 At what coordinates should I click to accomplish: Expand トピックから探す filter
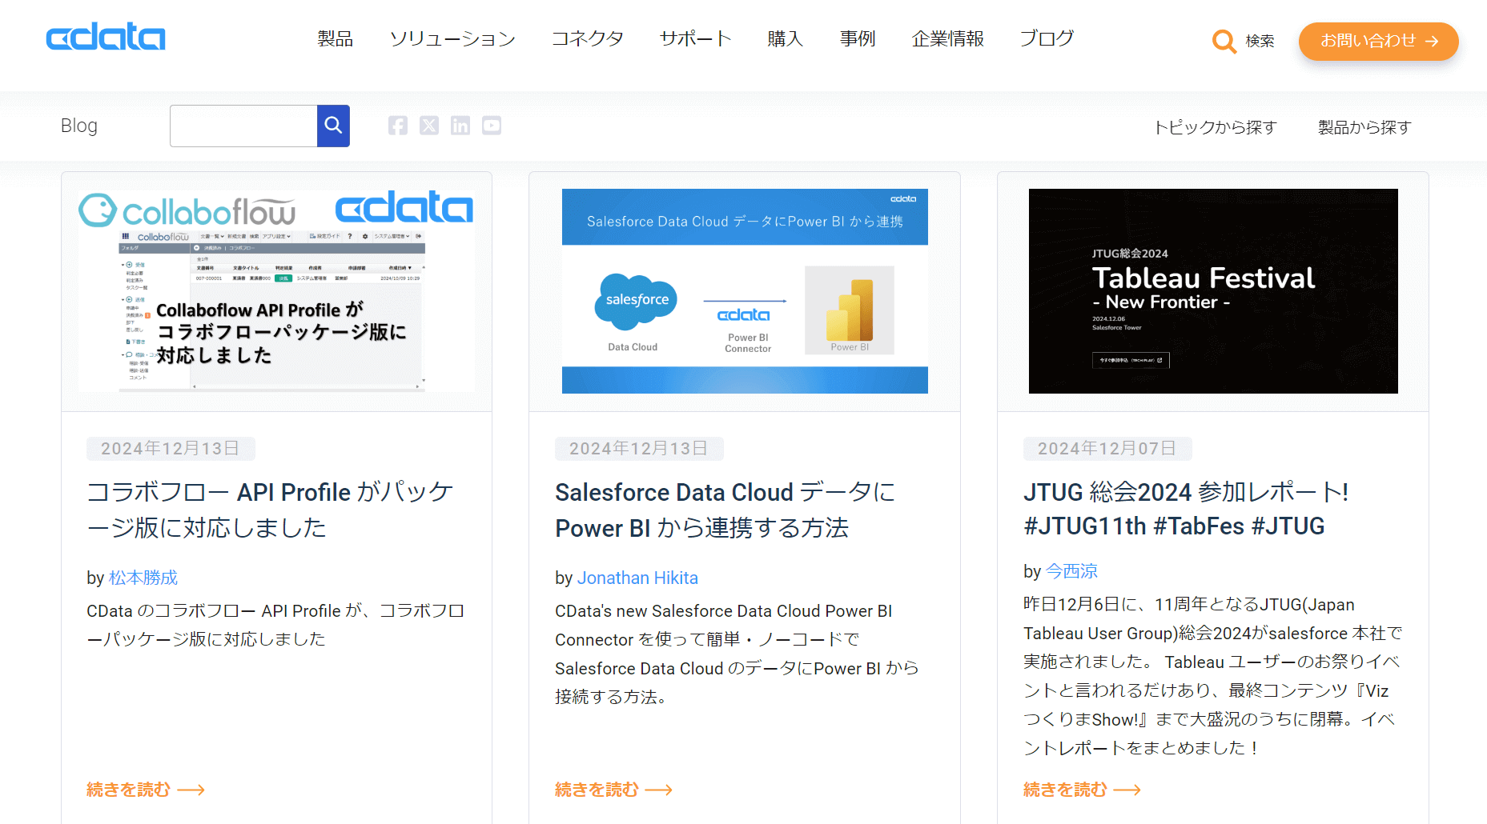click(x=1215, y=127)
